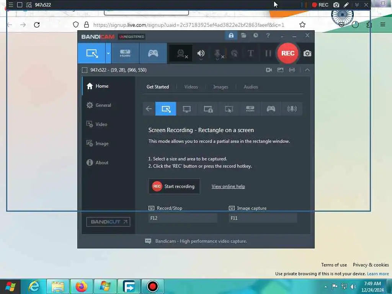
Task: Open Terms of use link
Action: (334, 265)
